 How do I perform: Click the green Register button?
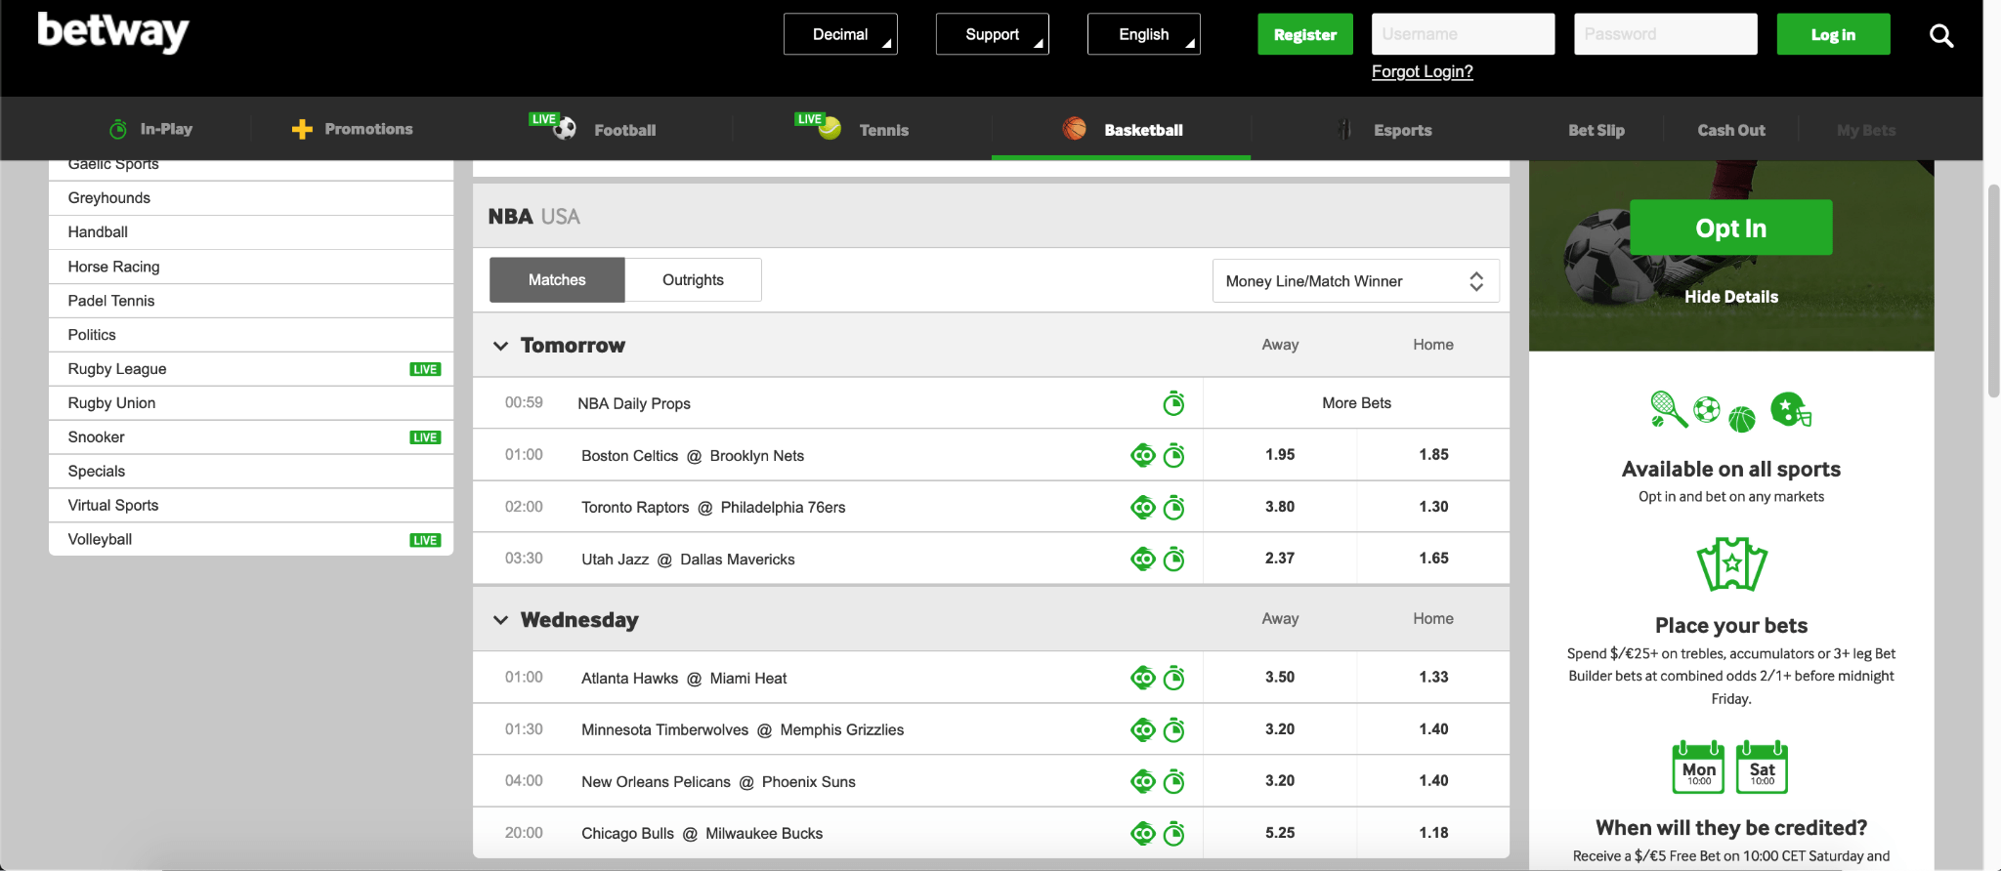[1305, 34]
